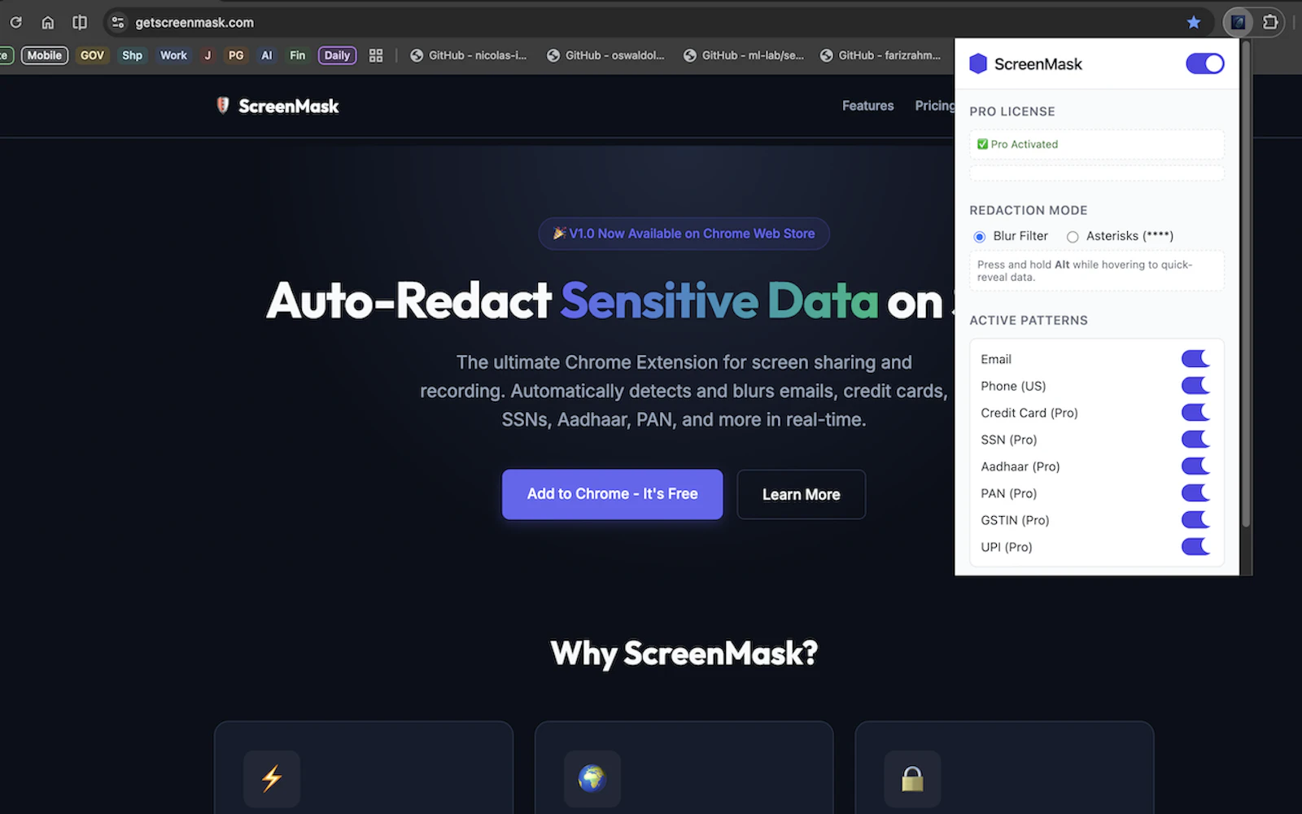Toggle the Phone (US) pattern
The image size is (1302, 814).
click(1195, 386)
